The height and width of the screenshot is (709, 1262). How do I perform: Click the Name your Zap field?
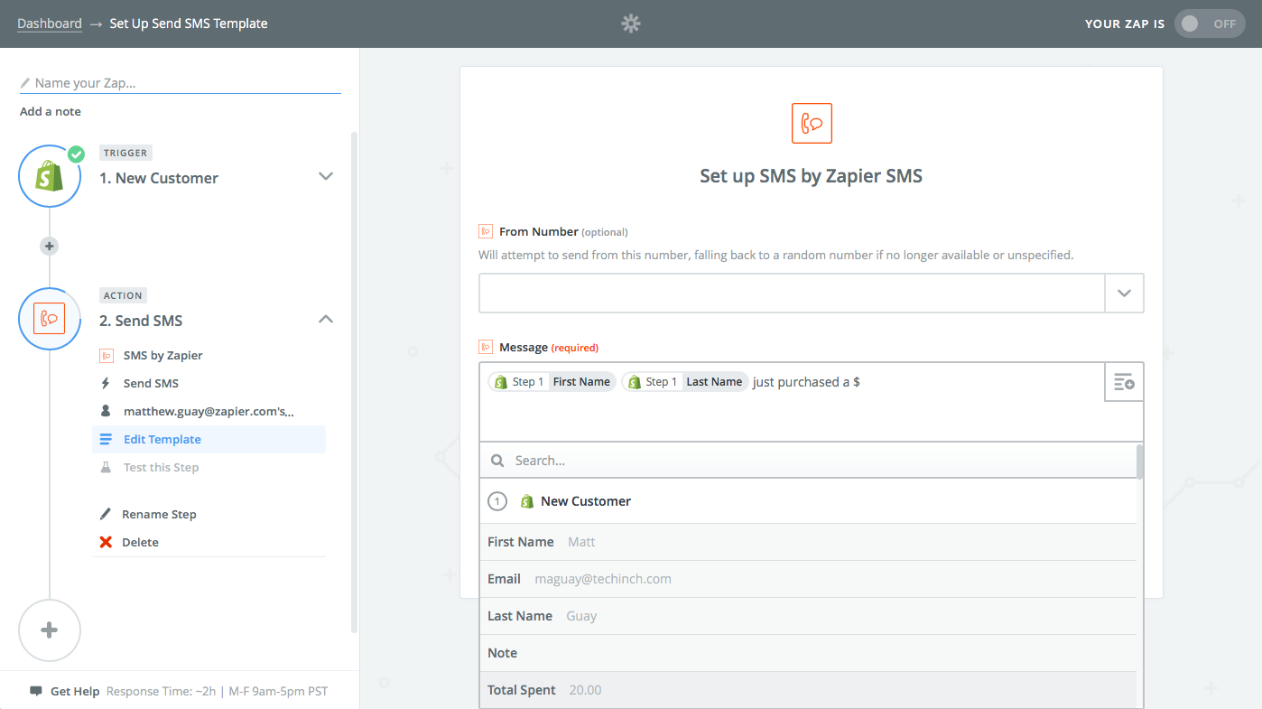click(x=181, y=83)
